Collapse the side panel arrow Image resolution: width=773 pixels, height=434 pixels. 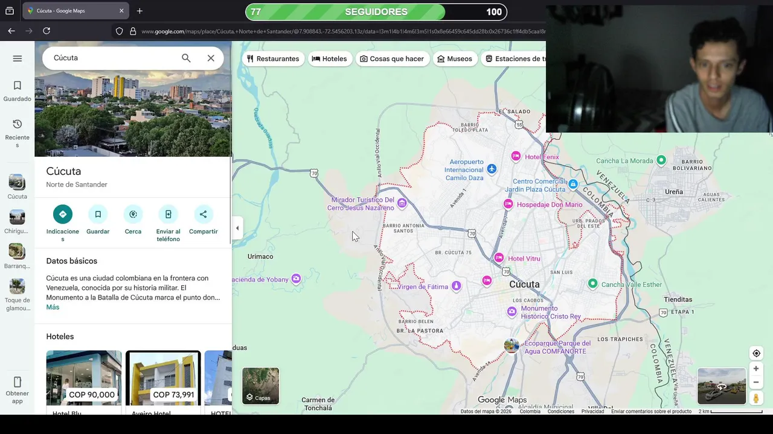(x=237, y=228)
